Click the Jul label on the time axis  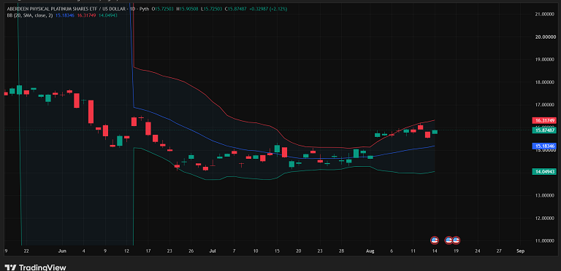[213, 251]
